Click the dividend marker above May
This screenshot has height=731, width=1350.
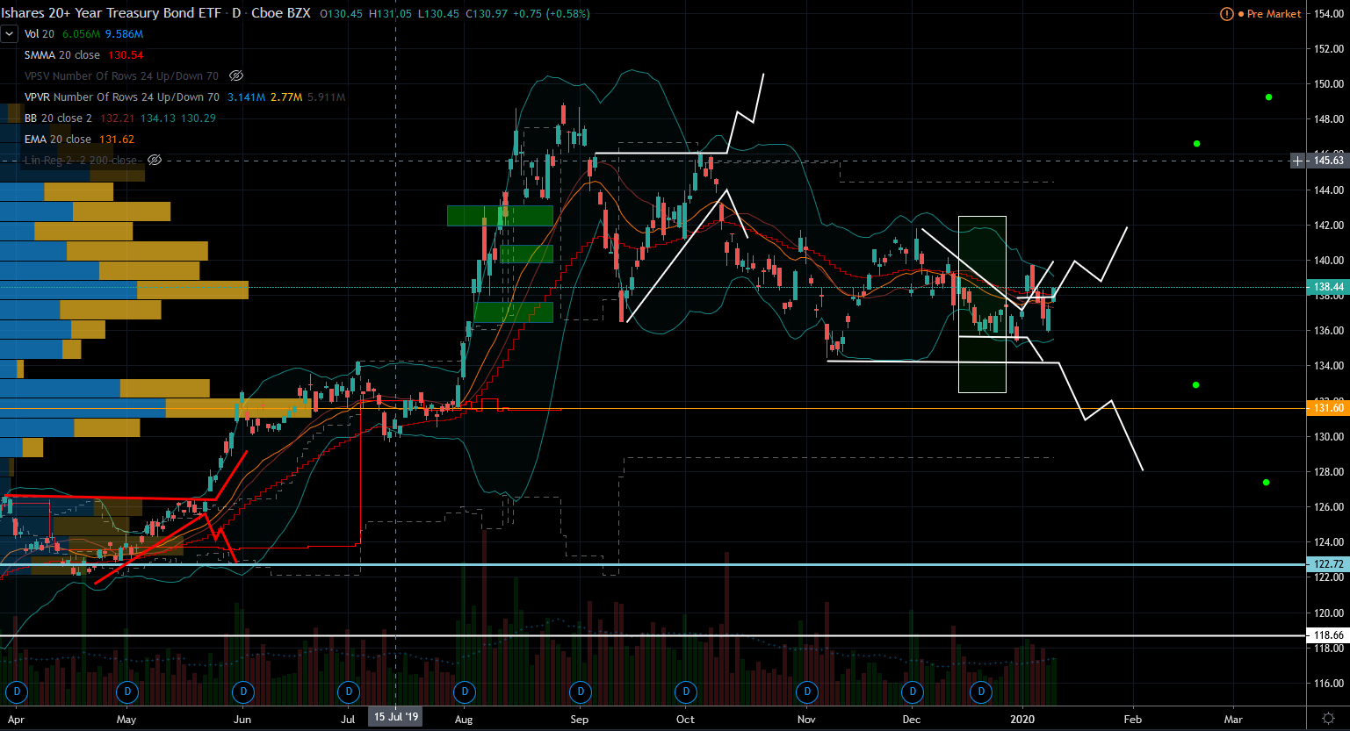[x=128, y=692]
